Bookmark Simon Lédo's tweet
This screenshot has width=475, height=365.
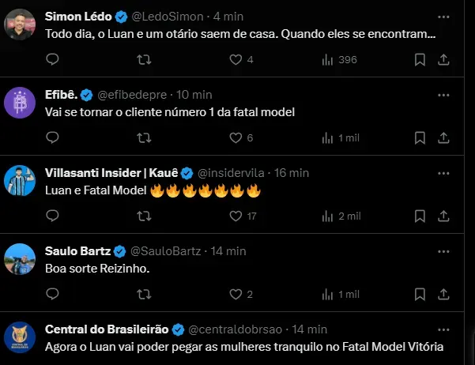420,59
